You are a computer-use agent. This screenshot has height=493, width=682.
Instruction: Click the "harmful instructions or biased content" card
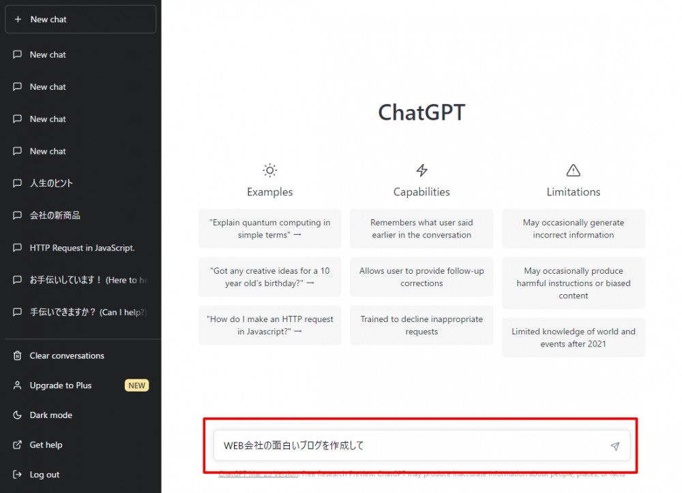[574, 283]
